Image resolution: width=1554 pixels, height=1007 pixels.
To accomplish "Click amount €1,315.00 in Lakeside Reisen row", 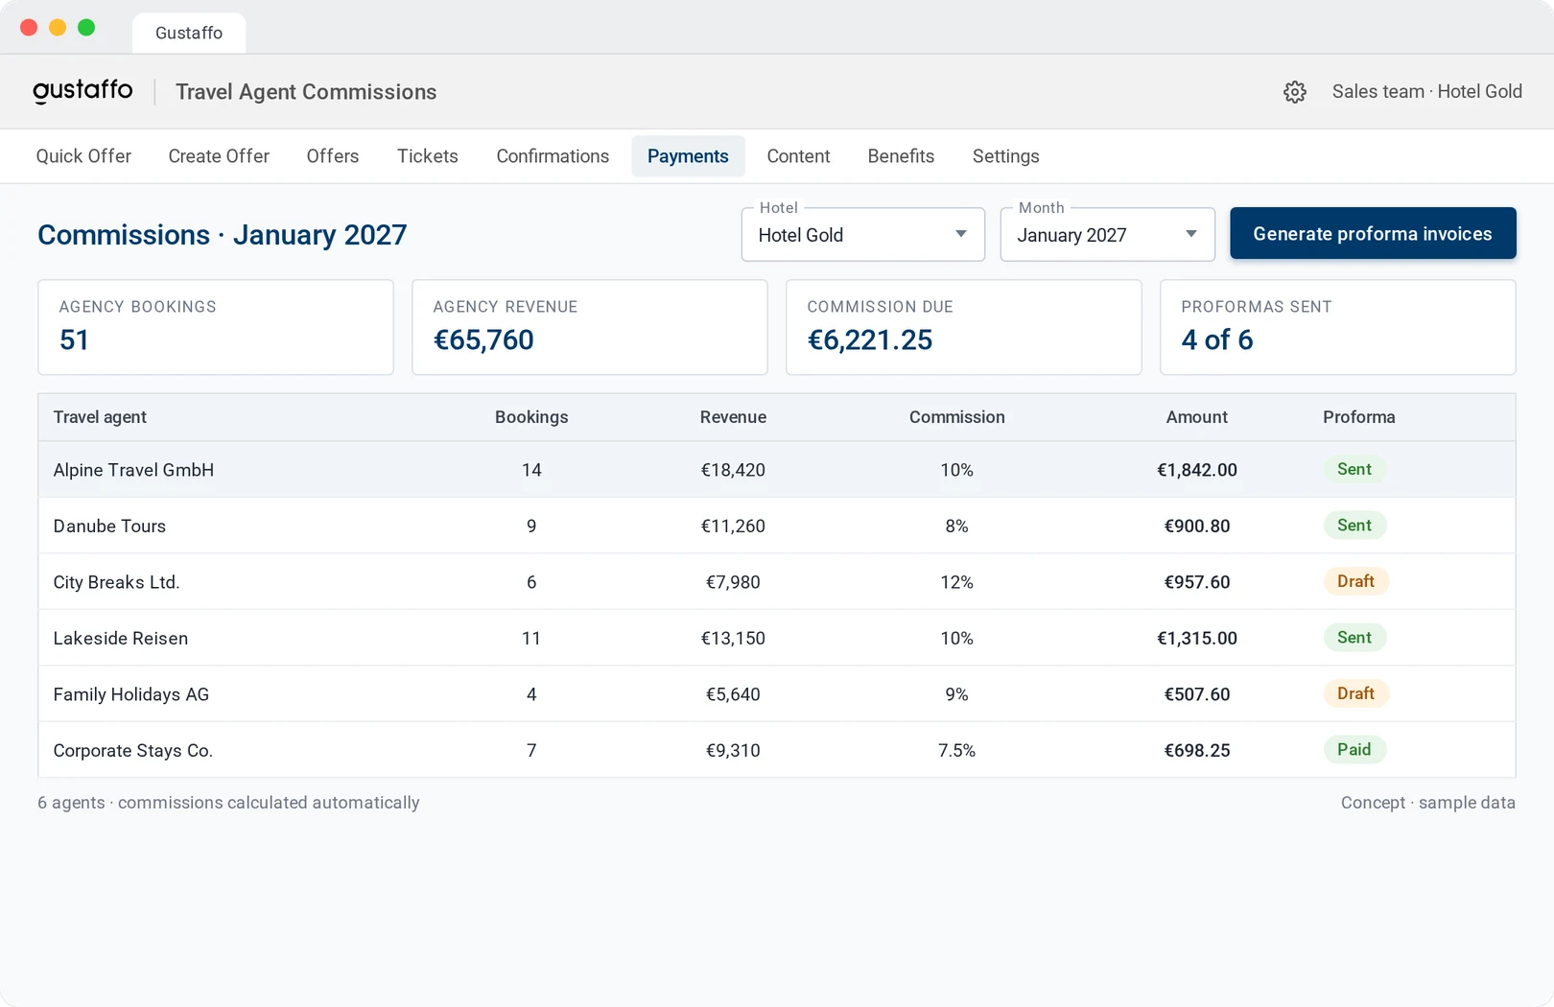I will tap(1197, 639).
